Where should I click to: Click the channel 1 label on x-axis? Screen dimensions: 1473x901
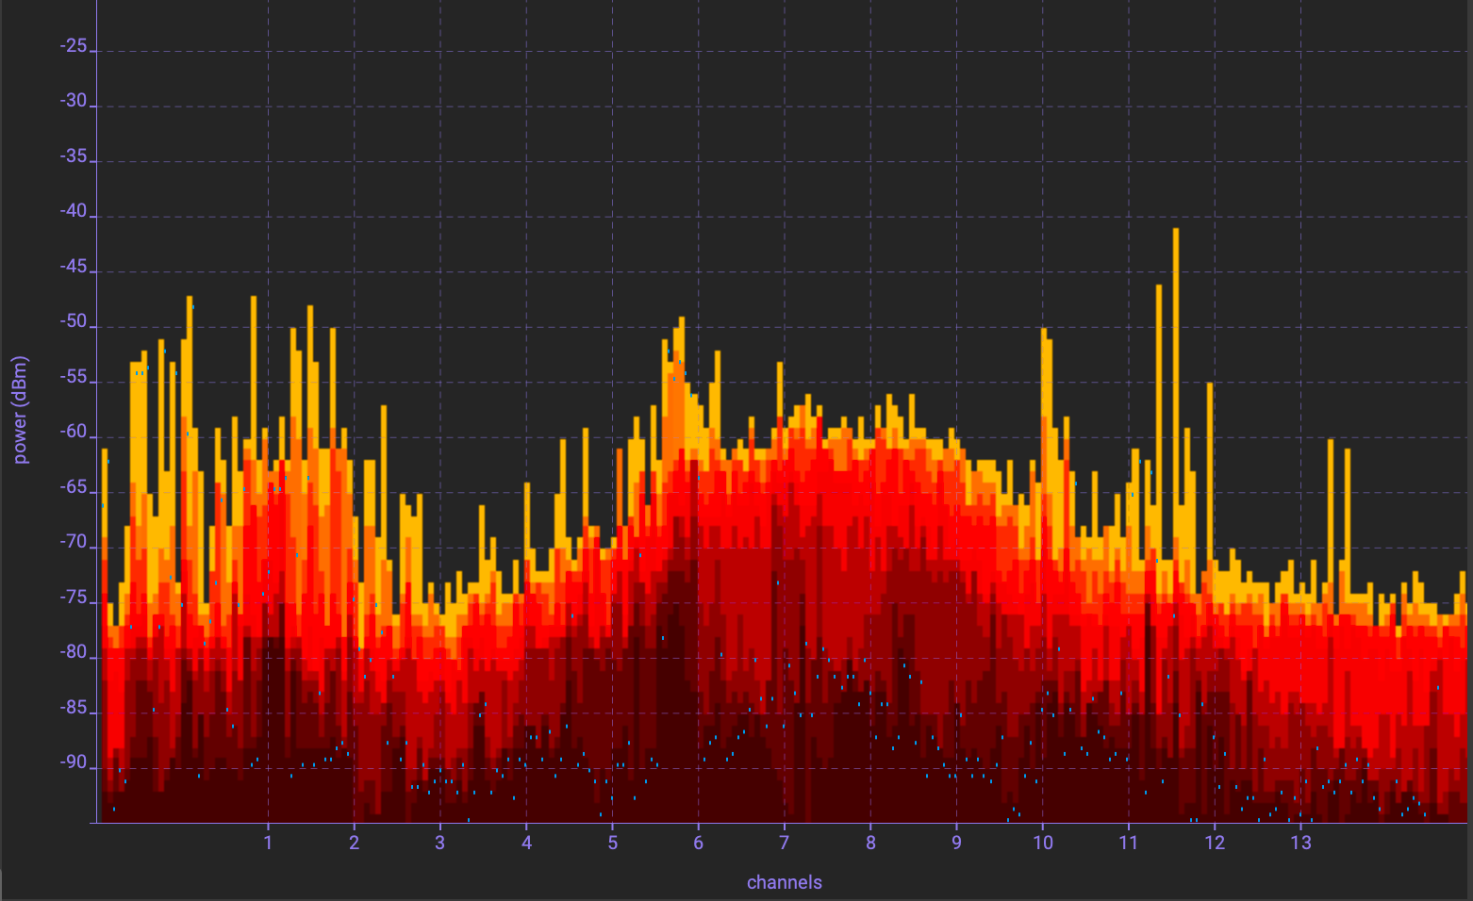268,843
